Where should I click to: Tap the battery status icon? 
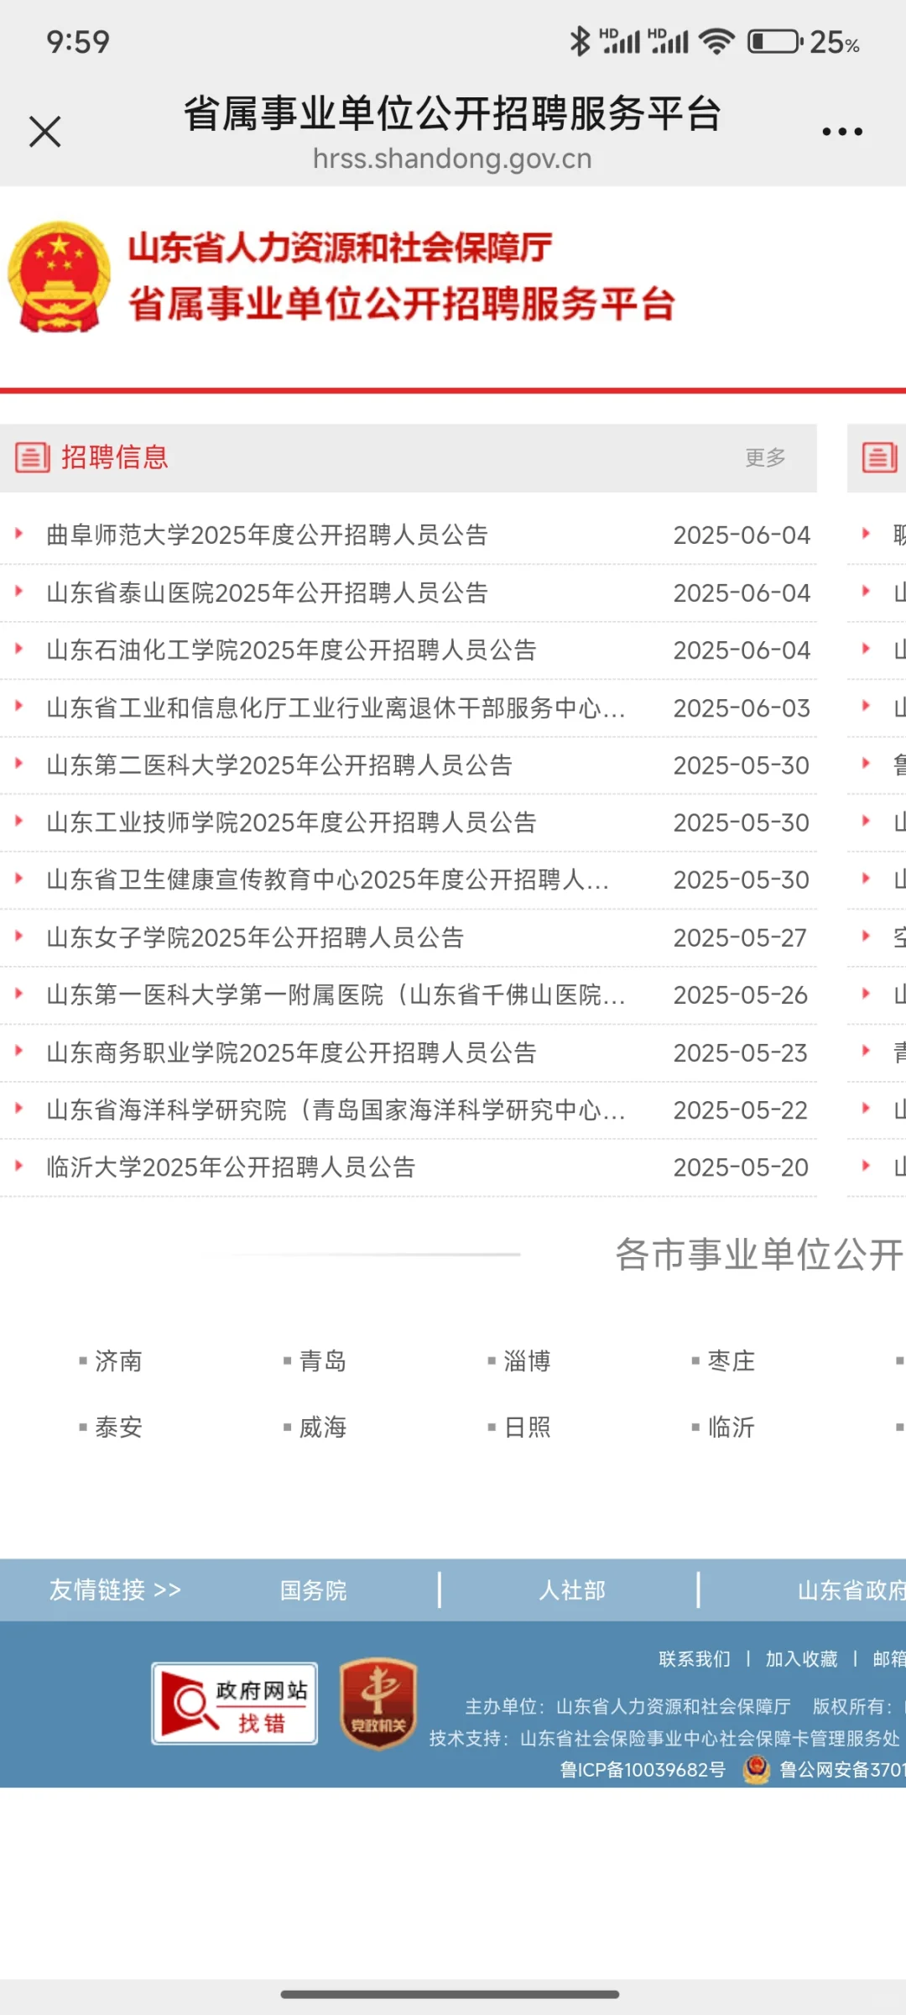tap(775, 41)
